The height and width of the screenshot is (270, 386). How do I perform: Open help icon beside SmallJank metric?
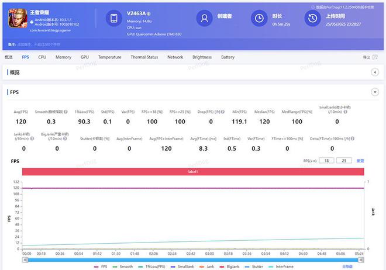tap(346, 112)
